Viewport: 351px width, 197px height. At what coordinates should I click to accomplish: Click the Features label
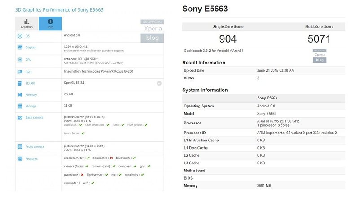pyautogui.click(x=31, y=159)
